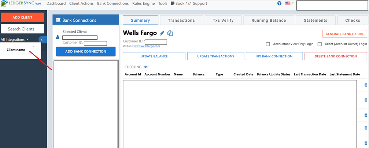Click the Search Clients field
The image size is (369, 148).
(23, 29)
